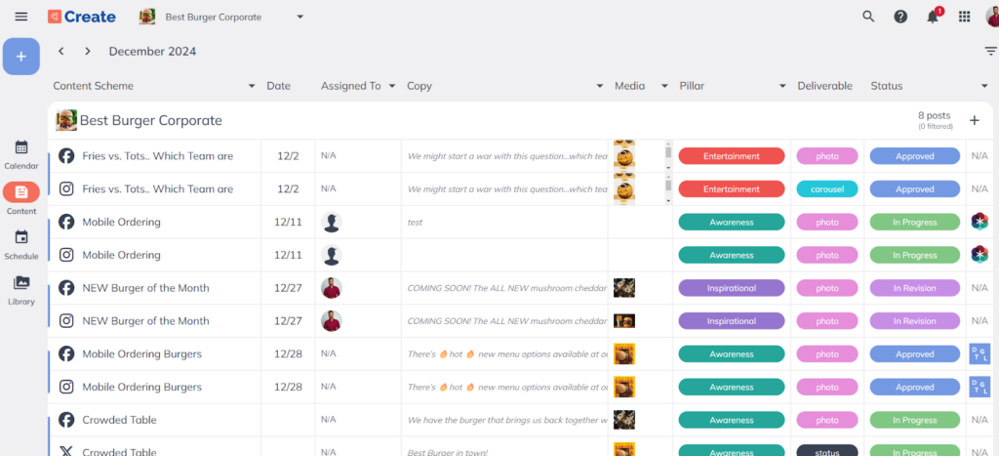Click carousel deliverable tag on Instagram Fries row
The image size is (999, 456).
pyautogui.click(x=827, y=189)
